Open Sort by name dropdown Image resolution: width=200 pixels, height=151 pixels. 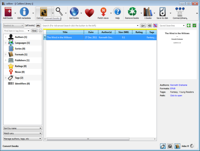23,128
